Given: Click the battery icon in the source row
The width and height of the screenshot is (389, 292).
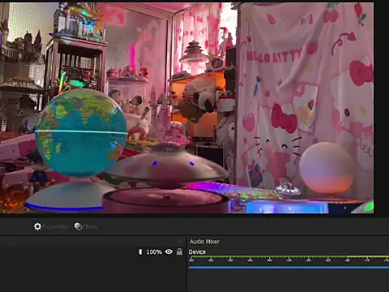Looking at the screenshot, I should [x=140, y=252].
